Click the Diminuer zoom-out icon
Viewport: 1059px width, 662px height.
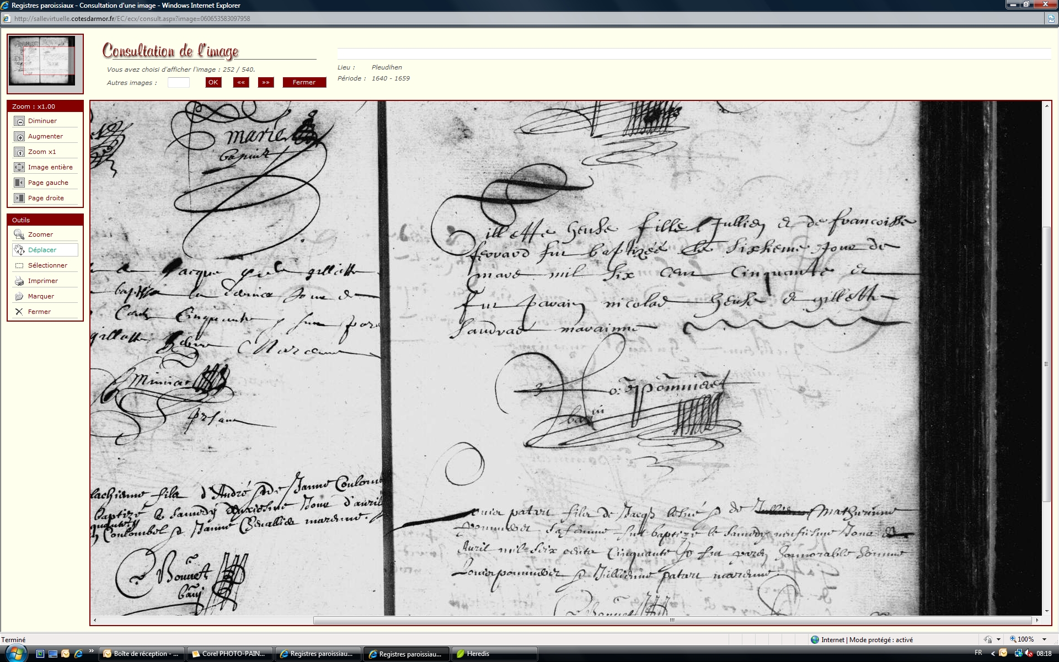[x=19, y=121]
